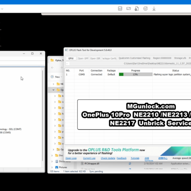191x191 pixels.
Task: Expand the 'p' subfolder chevron
Action: coord(55,132)
